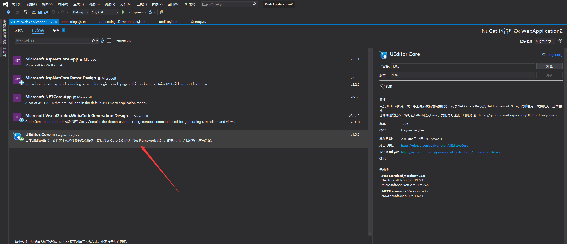Viewport: 567px width, 244px height.
Task: Open the 扩展(X) menu
Action: coord(157,4)
